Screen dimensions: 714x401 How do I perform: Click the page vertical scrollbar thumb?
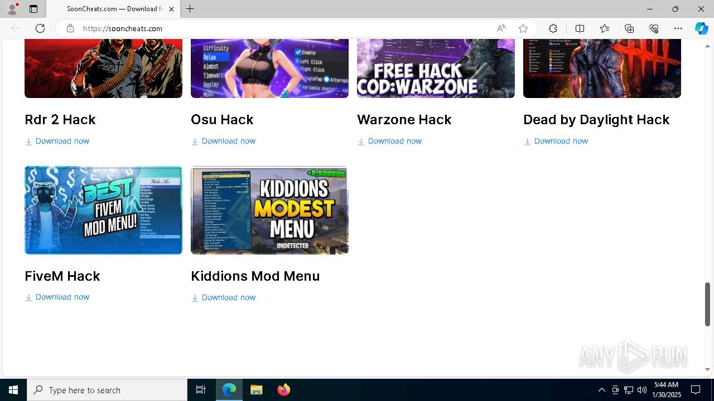click(707, 304)
